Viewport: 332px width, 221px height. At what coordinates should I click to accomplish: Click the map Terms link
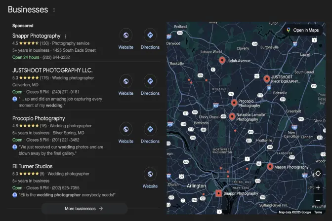coord(318,212)
